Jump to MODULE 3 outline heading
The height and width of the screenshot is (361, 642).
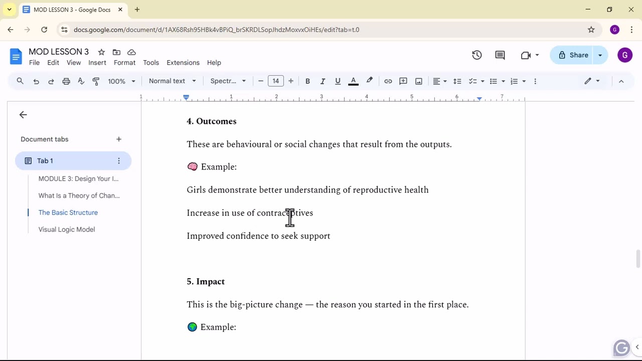(79, 178)
